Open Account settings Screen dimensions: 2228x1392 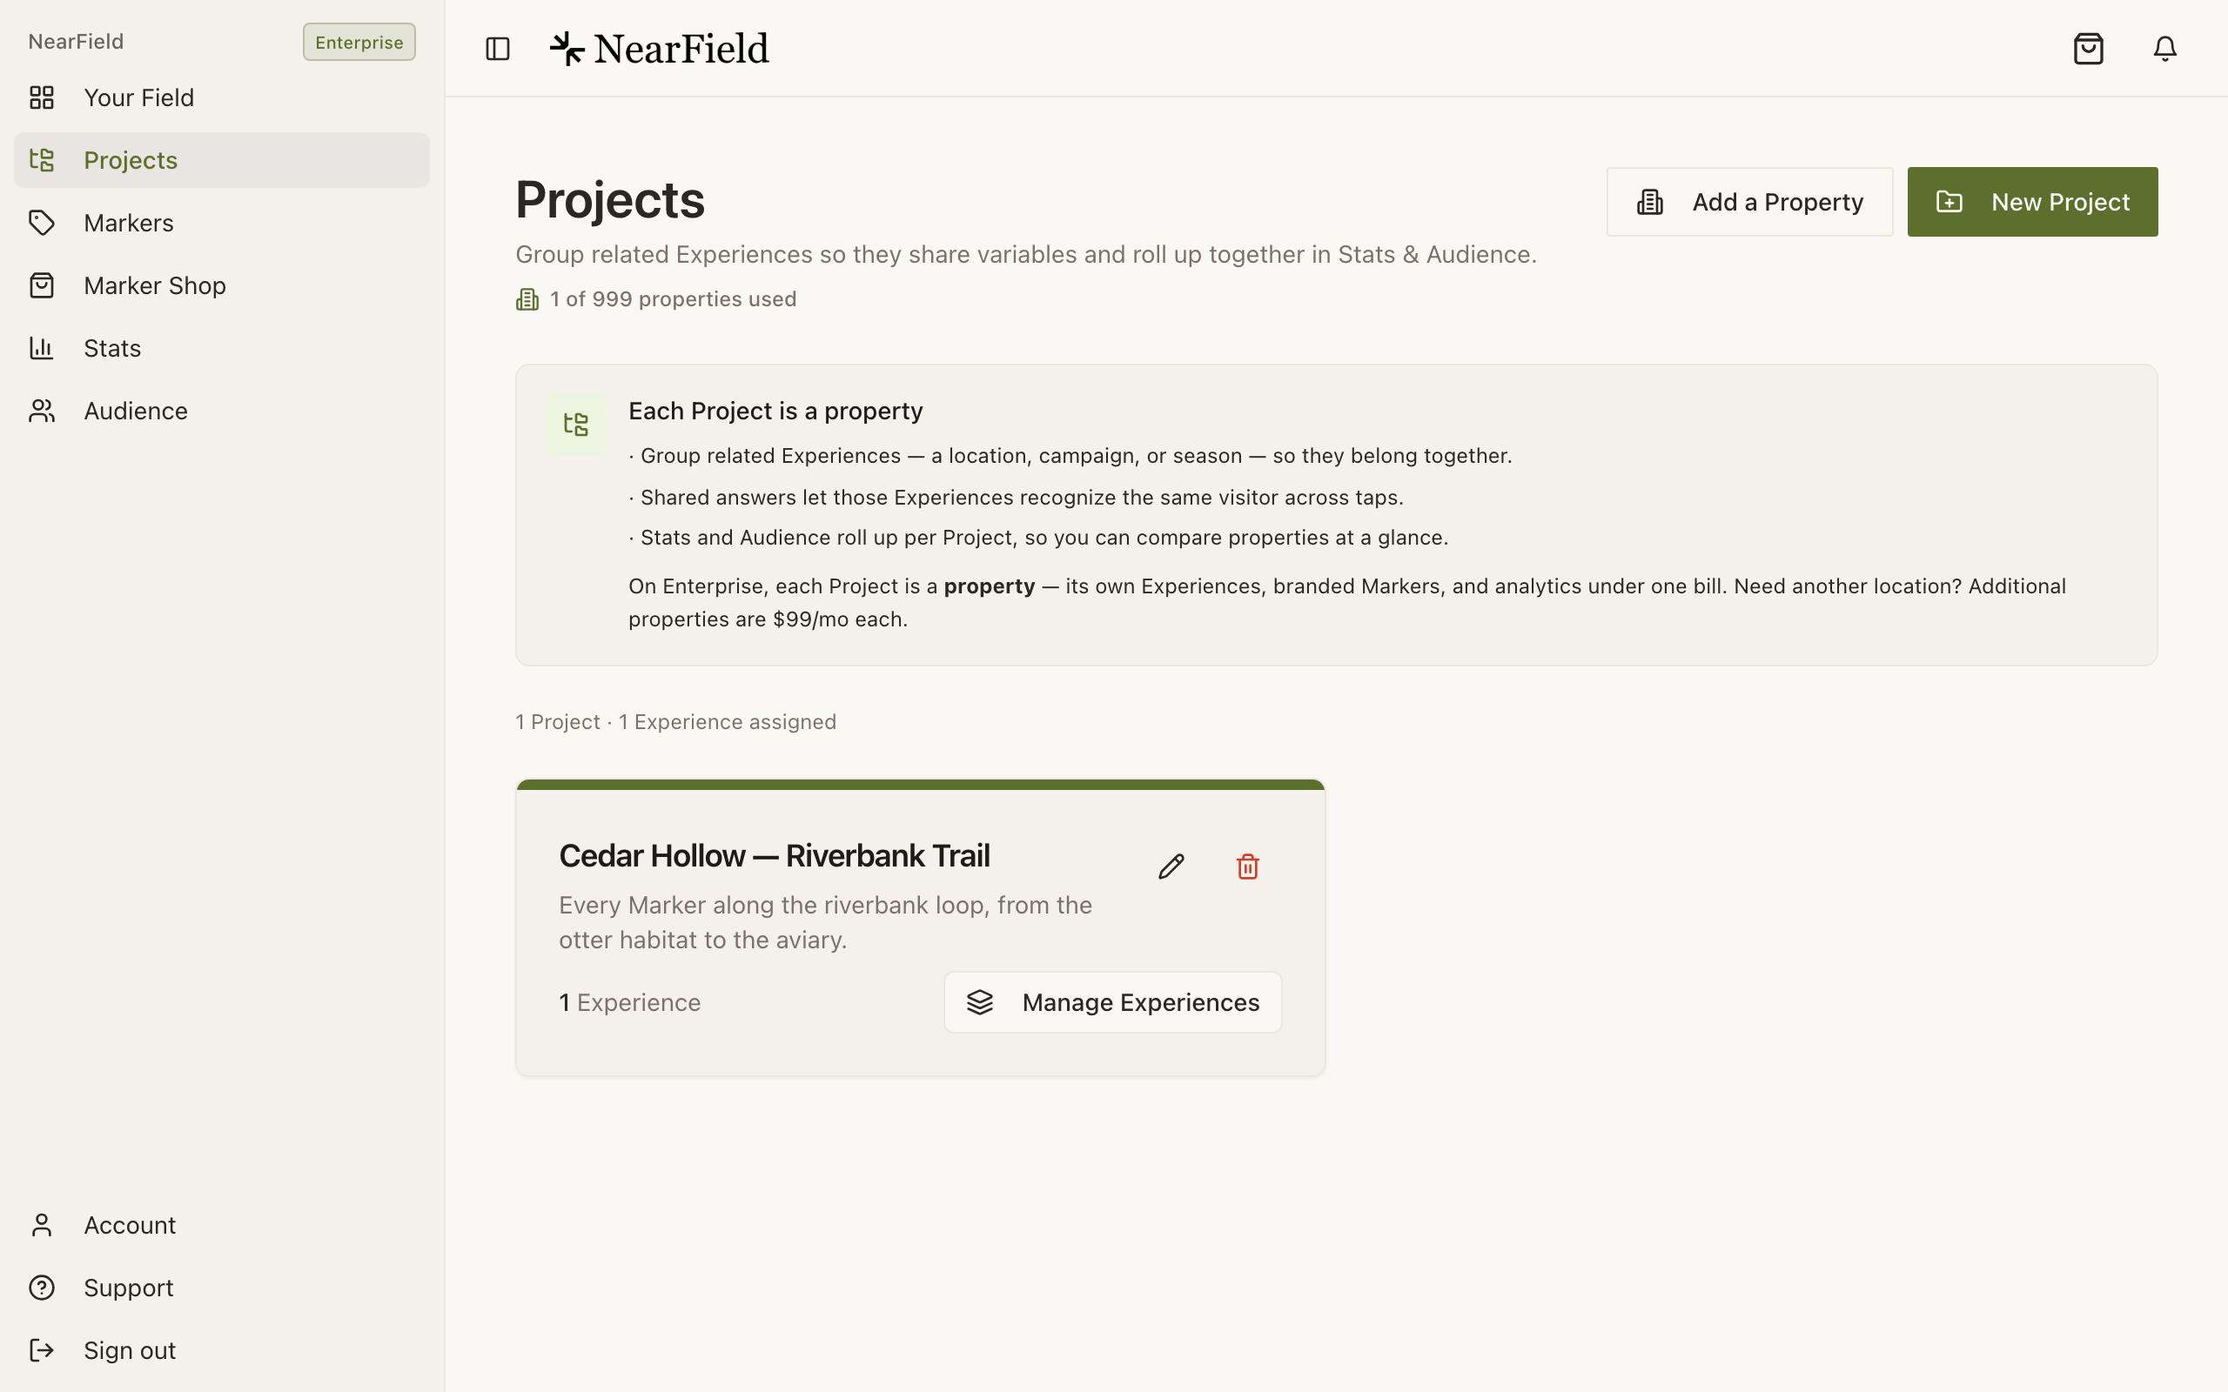[222, 1224]
